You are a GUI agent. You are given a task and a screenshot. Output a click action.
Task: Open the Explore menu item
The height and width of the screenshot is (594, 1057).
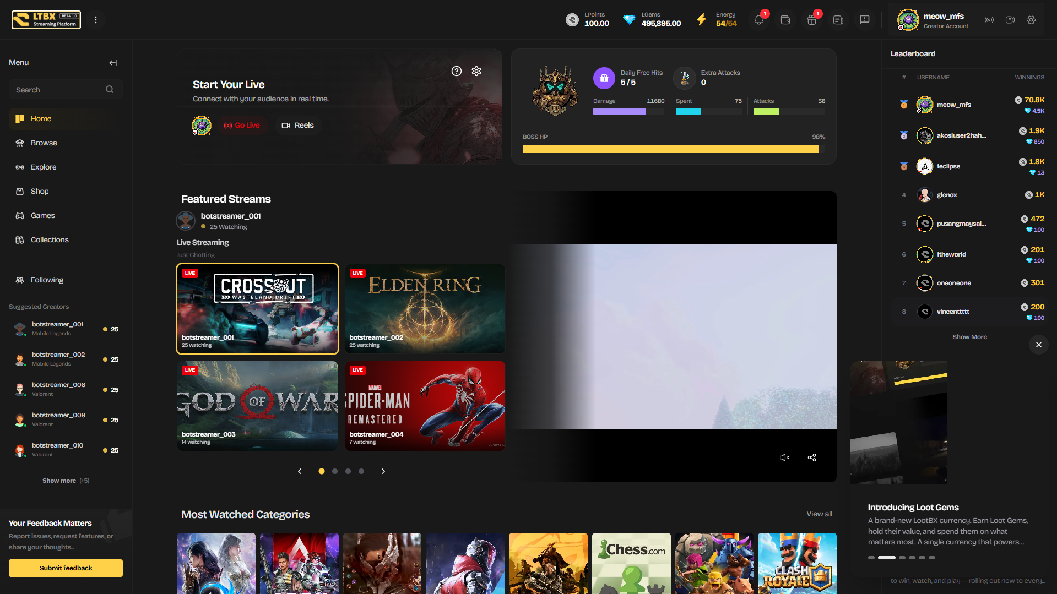point(66,167)
